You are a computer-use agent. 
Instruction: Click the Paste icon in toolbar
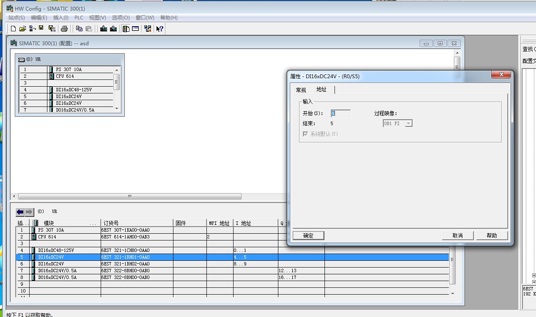tap(89, 29)
